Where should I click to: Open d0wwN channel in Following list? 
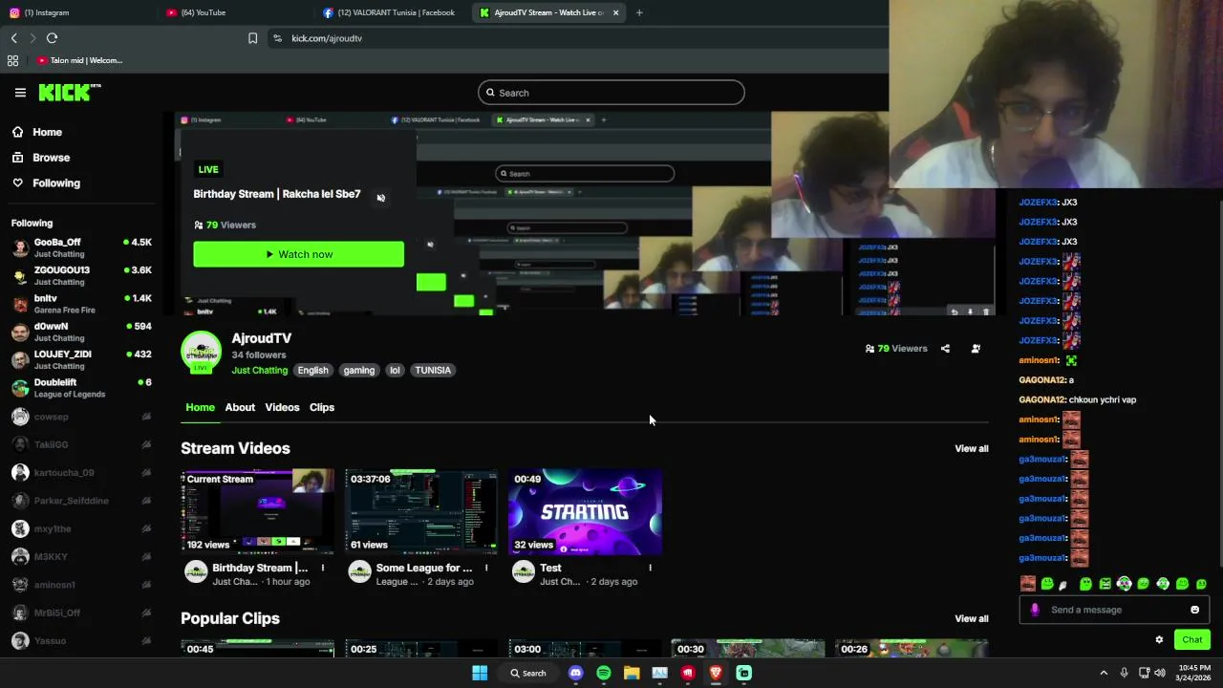[x=82, y=332]
